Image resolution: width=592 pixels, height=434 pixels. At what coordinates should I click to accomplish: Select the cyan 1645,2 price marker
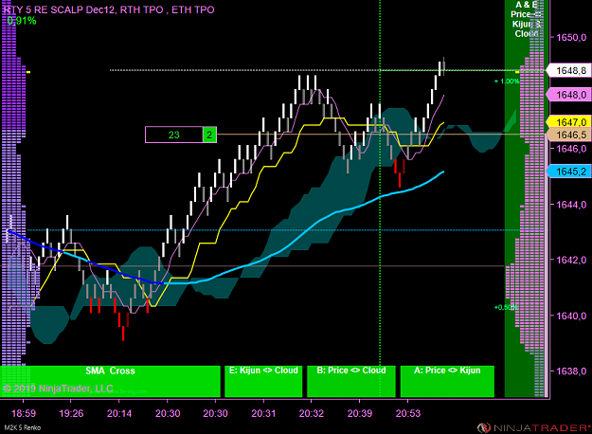point(569,172)
